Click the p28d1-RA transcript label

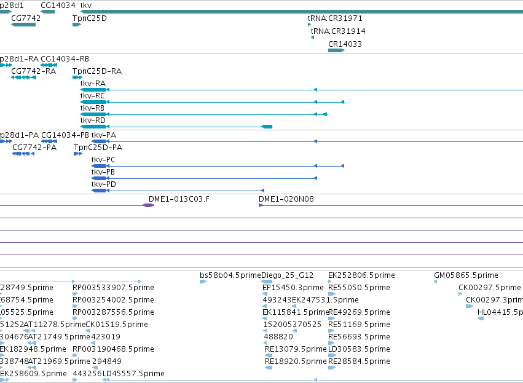(x=19, y=59)
